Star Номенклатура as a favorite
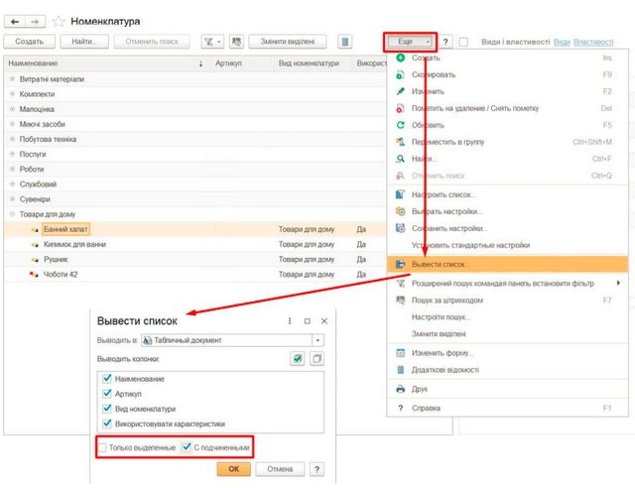635x488 pixels. click(x=59, y=20)
